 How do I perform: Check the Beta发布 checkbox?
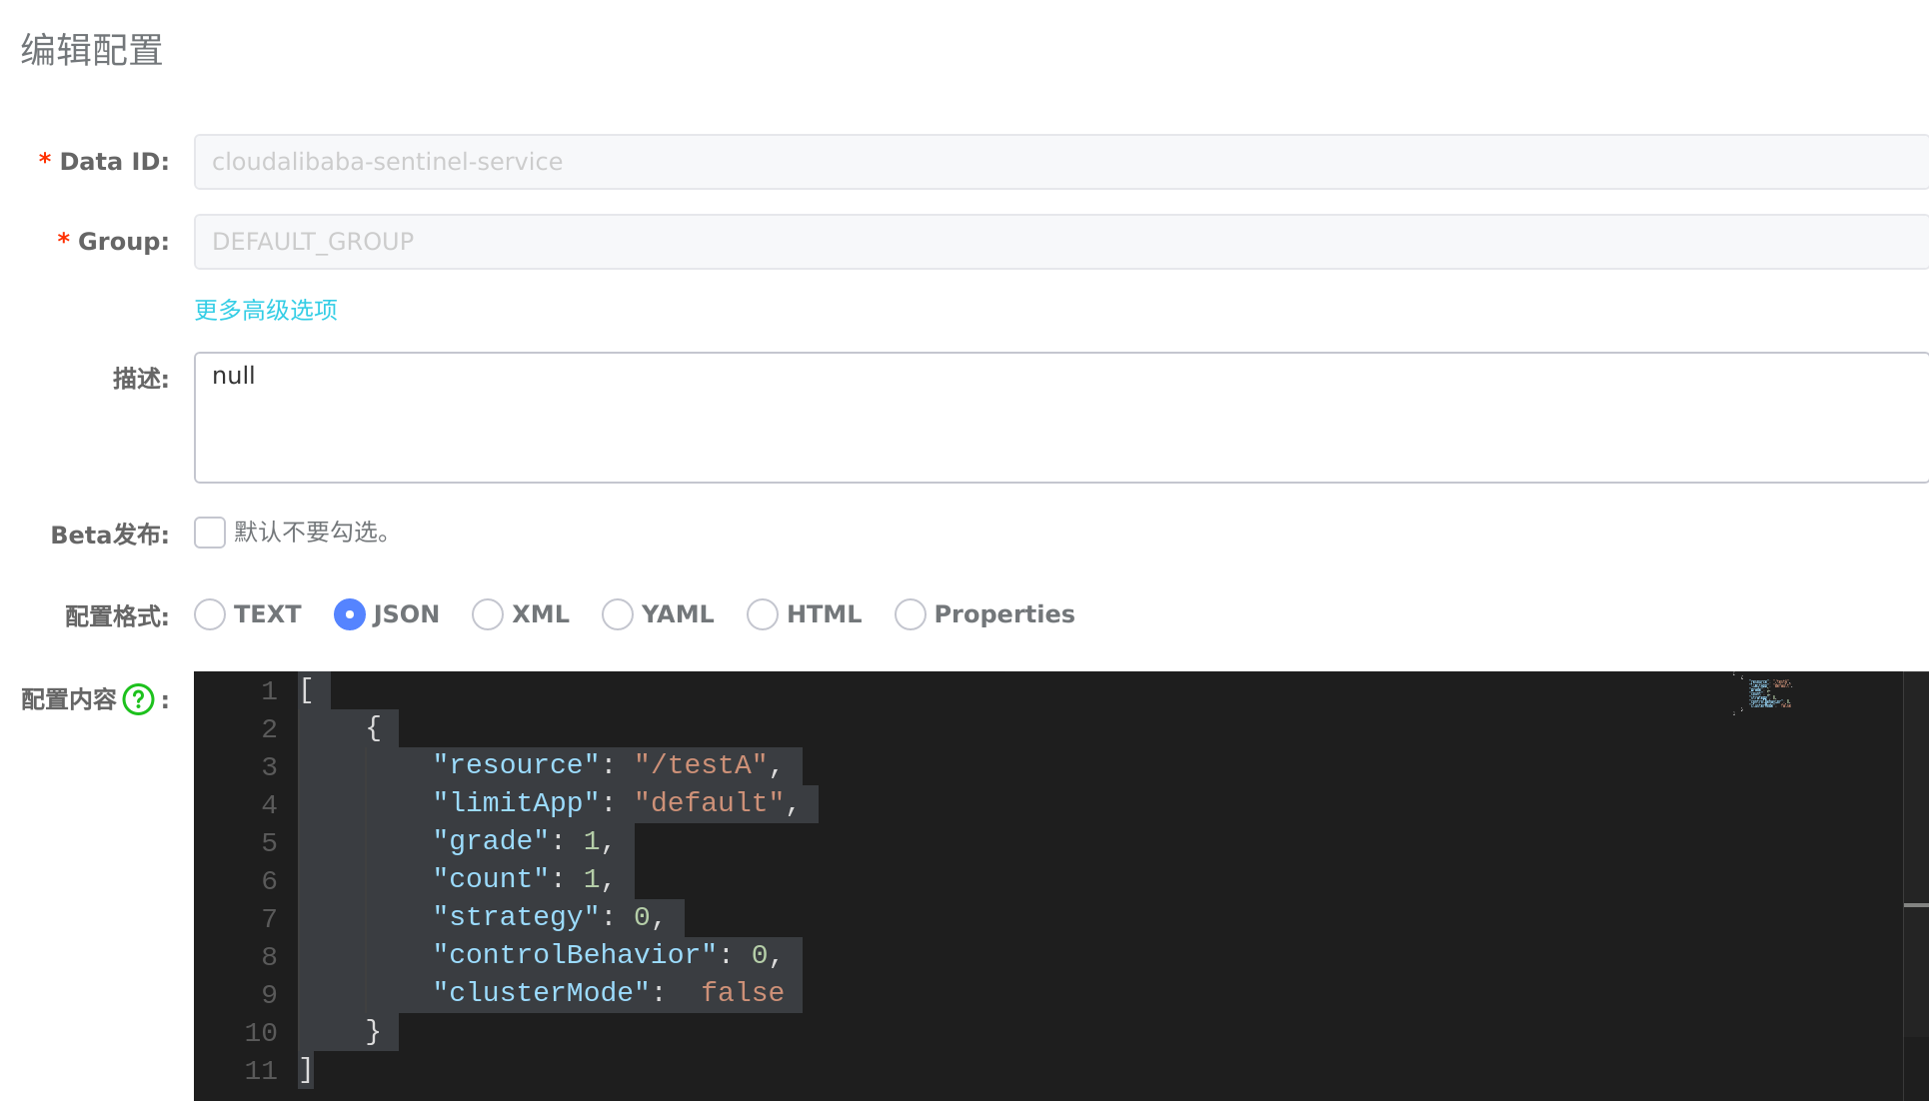click(x=210, y=533)
